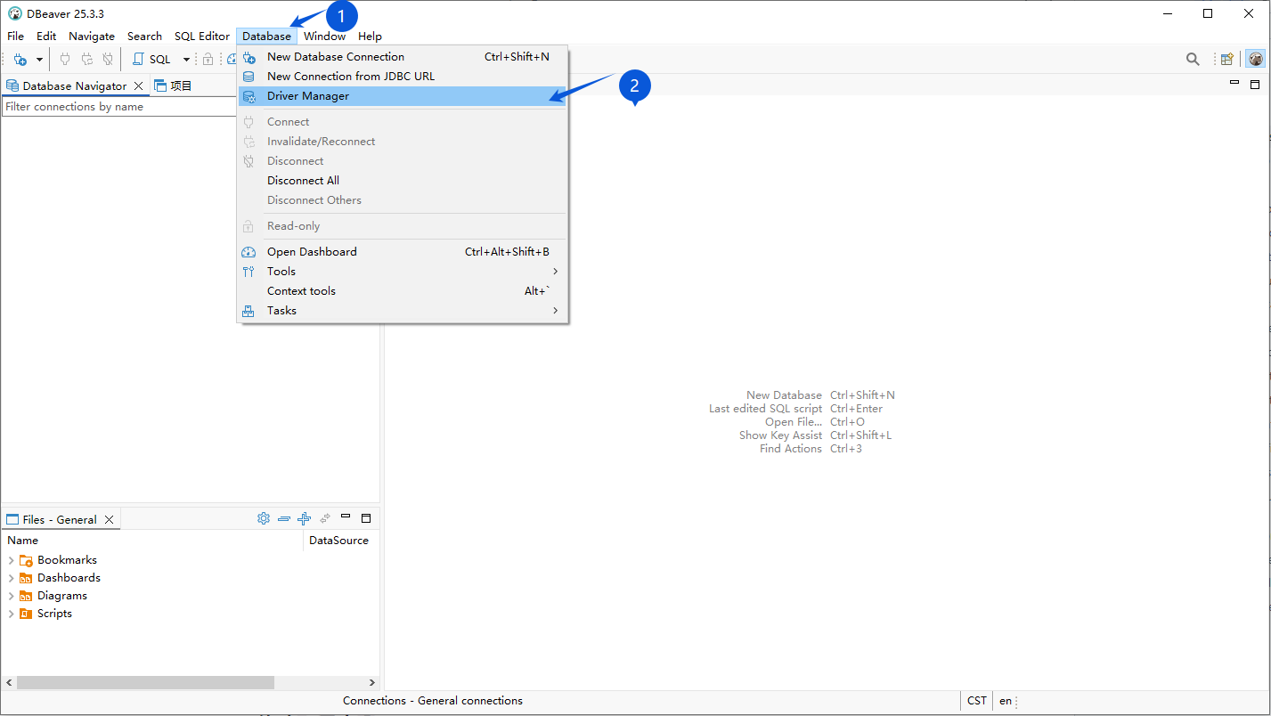Click the Open Perspective icon in the toolbar

tap(1227, 60)
